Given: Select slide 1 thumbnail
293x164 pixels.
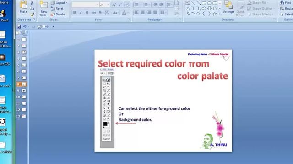Looking at the screenshot, I should point(24,40).
